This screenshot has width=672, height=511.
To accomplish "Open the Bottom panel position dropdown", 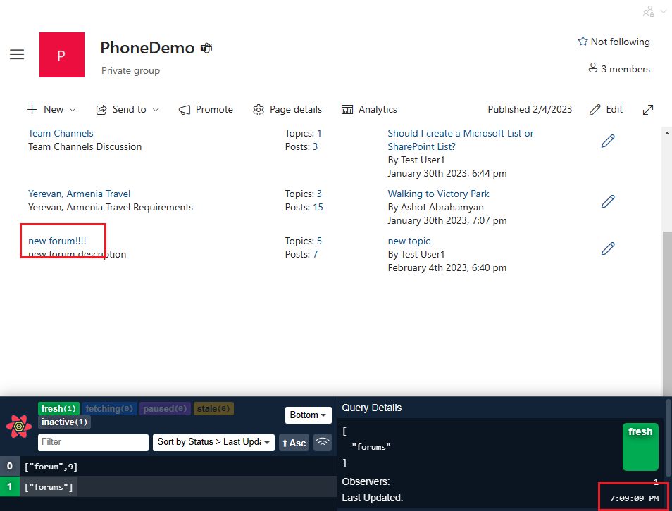I will [x=309, y=415].
